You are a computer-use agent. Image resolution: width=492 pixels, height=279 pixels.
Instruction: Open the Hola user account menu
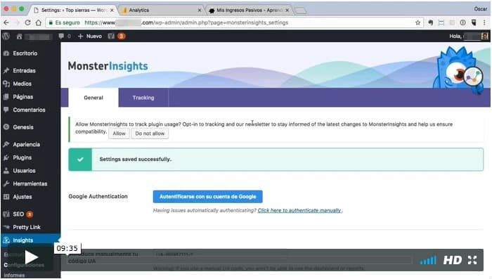[469, 36]
